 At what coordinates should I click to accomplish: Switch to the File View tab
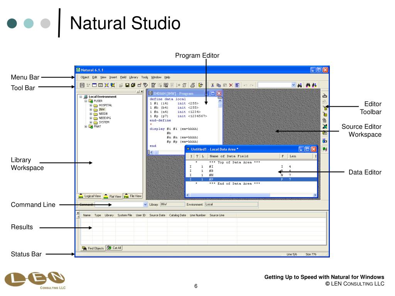(133, 196)
